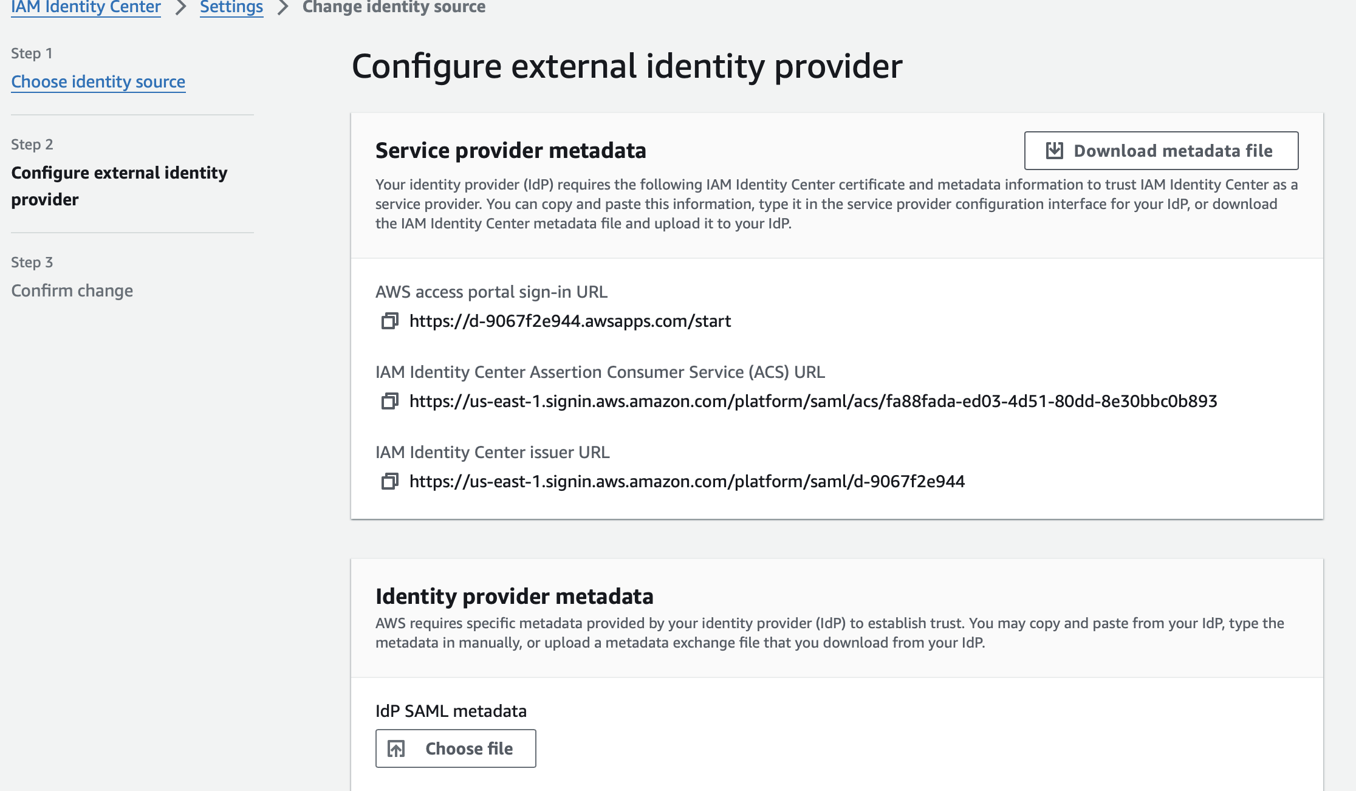The image size is (1356, 791).
Task: Click the copy icon under issuer URL label
Action: pos(391,481)
